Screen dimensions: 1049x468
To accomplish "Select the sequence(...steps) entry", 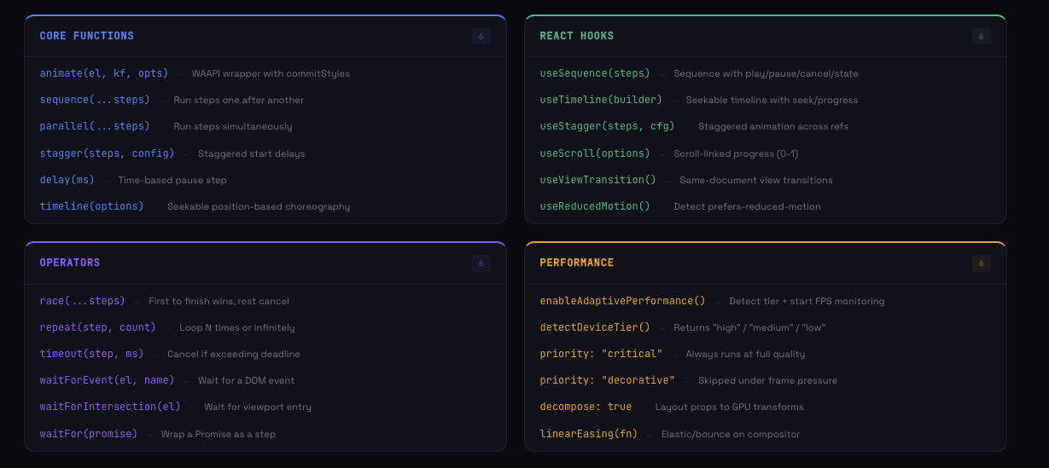I will 95,100.
